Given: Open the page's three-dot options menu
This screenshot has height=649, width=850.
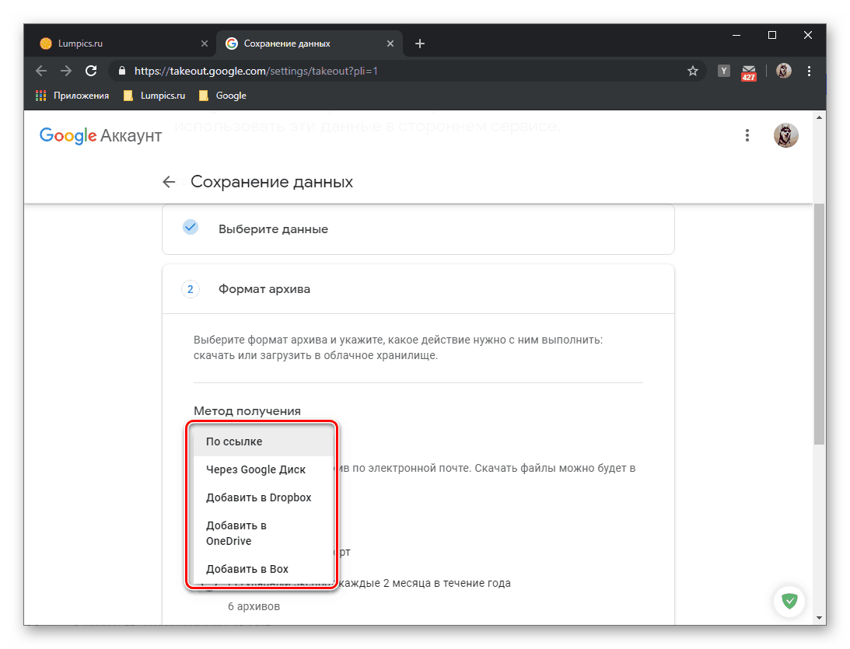Looking at the screenshot, I should 747,134.
